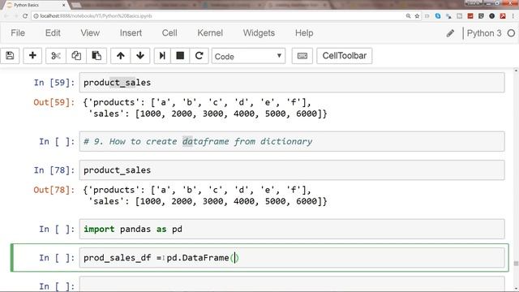The width and height of the screenshot is (519, 292).
Task: Cut selected cells with scissors icon
Action: pyautogui.click(x=56, y=56)
